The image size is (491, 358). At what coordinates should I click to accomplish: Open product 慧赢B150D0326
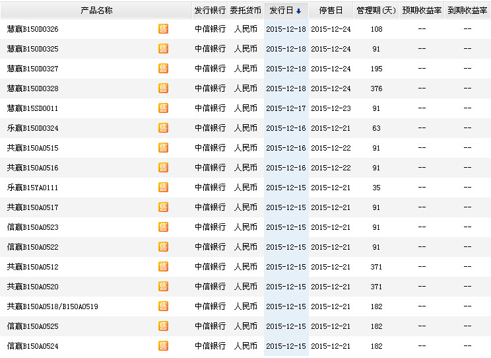[x=33, y=29]
